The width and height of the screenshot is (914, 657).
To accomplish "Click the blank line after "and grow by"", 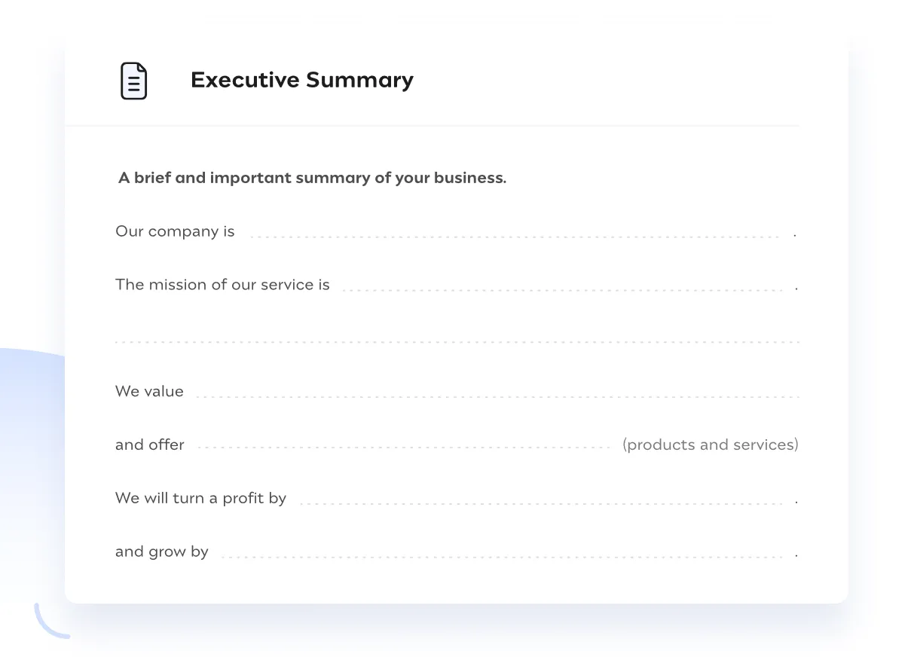I will (x=501, y=555).
